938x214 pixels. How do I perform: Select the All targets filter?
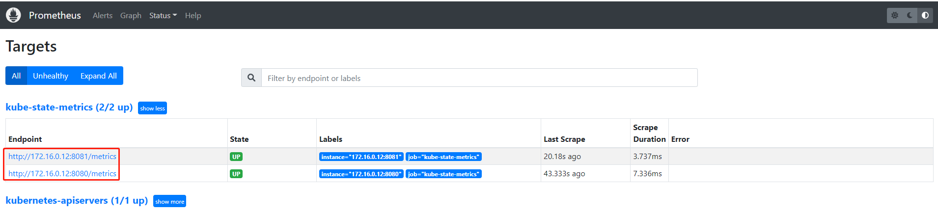pos(16,76)
